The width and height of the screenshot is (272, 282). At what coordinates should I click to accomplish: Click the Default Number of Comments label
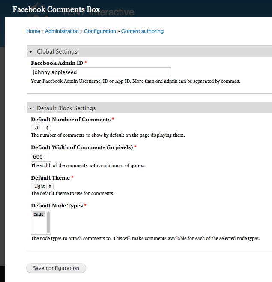(x=71, y=120)
